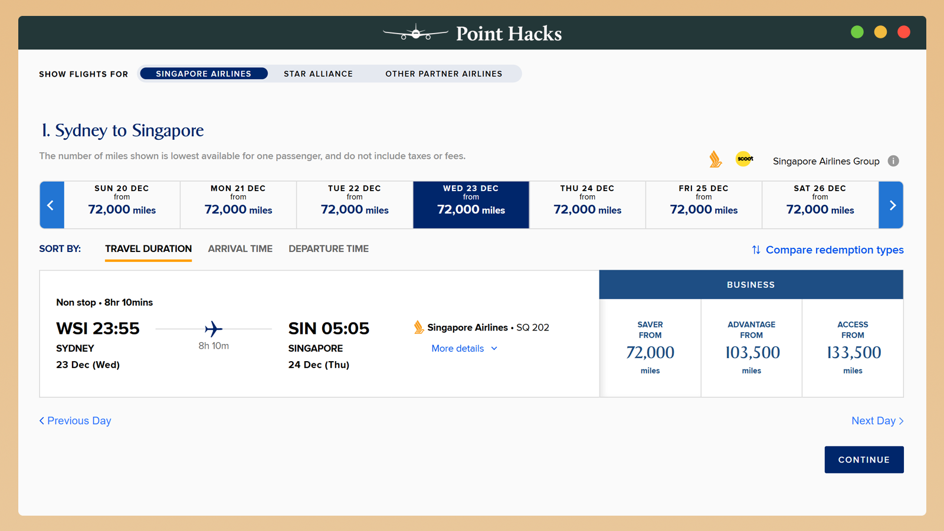Viewport: 944px width, 531px height.
Task: Switch flights filter to Star Alliance
Action: coord(318,74)
